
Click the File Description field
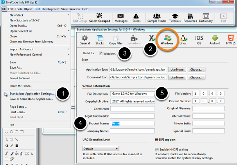tap(133, 94)
